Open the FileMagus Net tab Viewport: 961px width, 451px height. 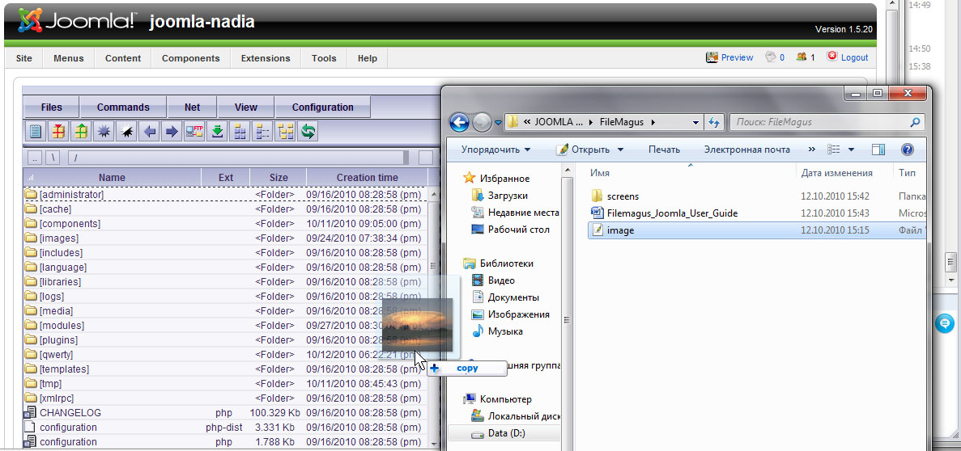193,107
